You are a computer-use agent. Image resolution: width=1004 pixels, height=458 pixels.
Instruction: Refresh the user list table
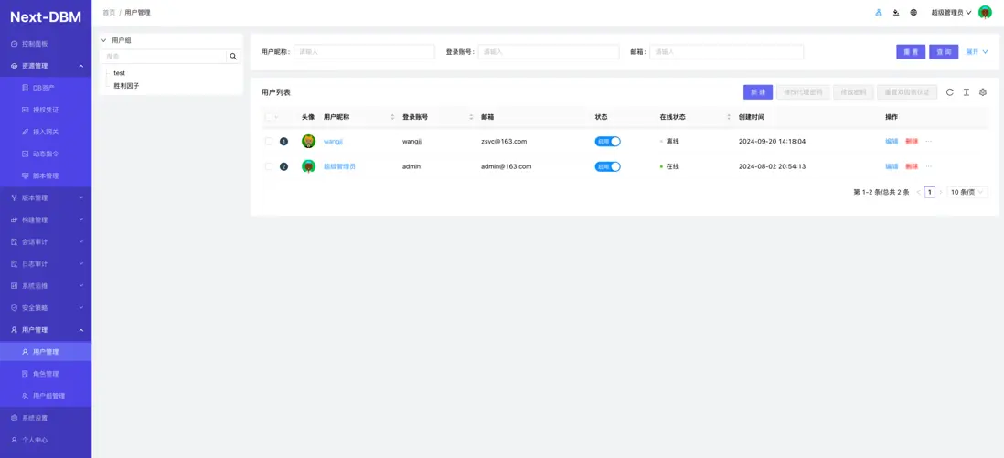coord(949,92)
